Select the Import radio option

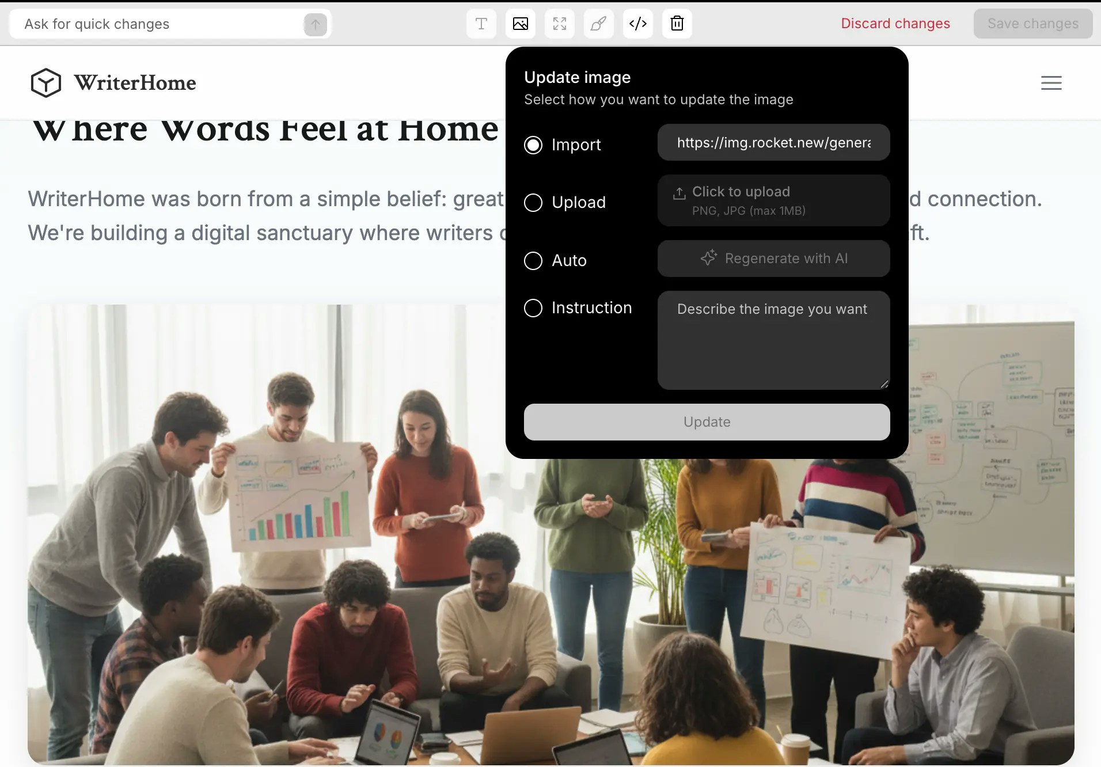tap(533, 145)
